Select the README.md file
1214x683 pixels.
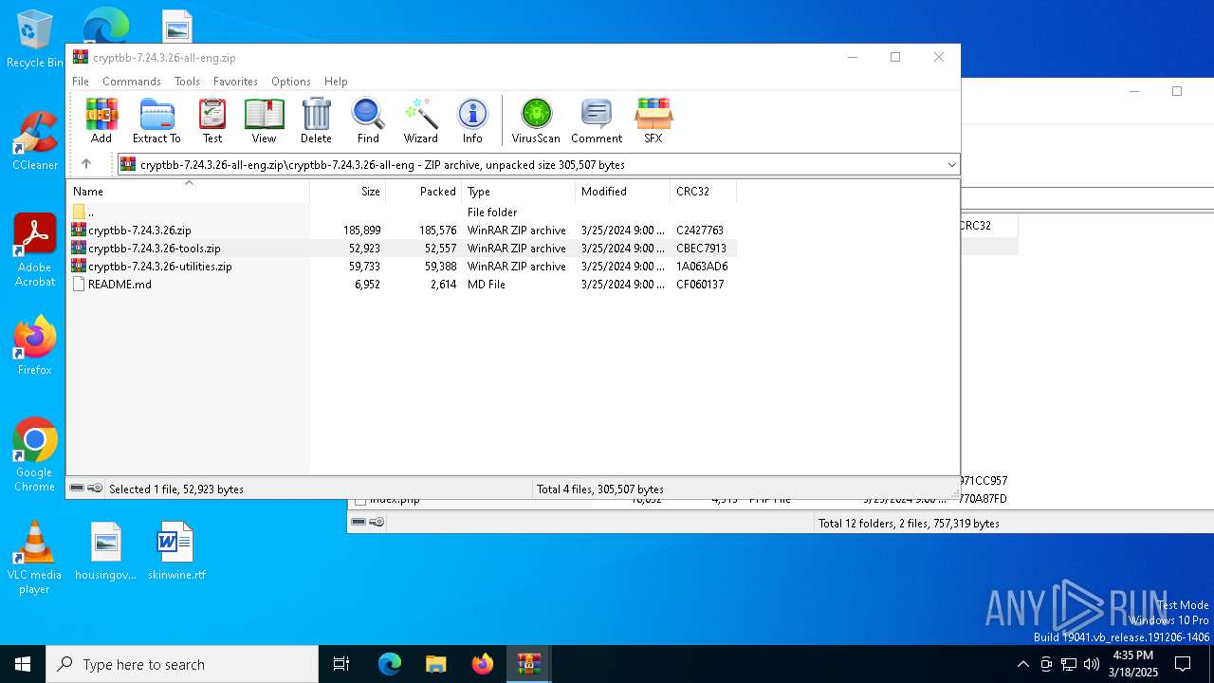click(x=402, y=284)
